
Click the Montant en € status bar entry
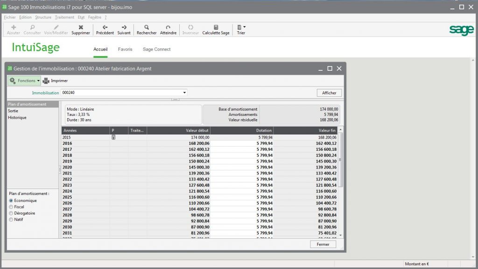[417, 264]
